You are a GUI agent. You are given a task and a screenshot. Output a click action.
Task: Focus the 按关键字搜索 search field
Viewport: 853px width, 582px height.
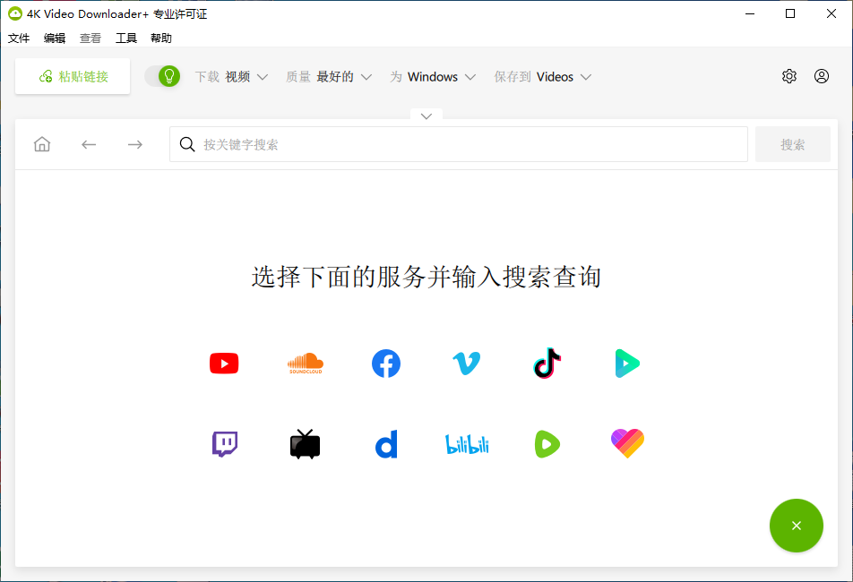pos(459,144)
